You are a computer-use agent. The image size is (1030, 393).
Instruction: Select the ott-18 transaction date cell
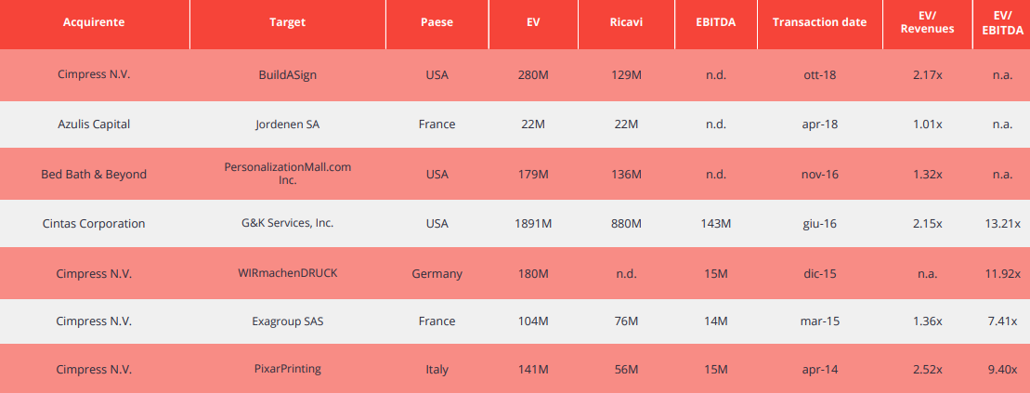click(819, 75)
